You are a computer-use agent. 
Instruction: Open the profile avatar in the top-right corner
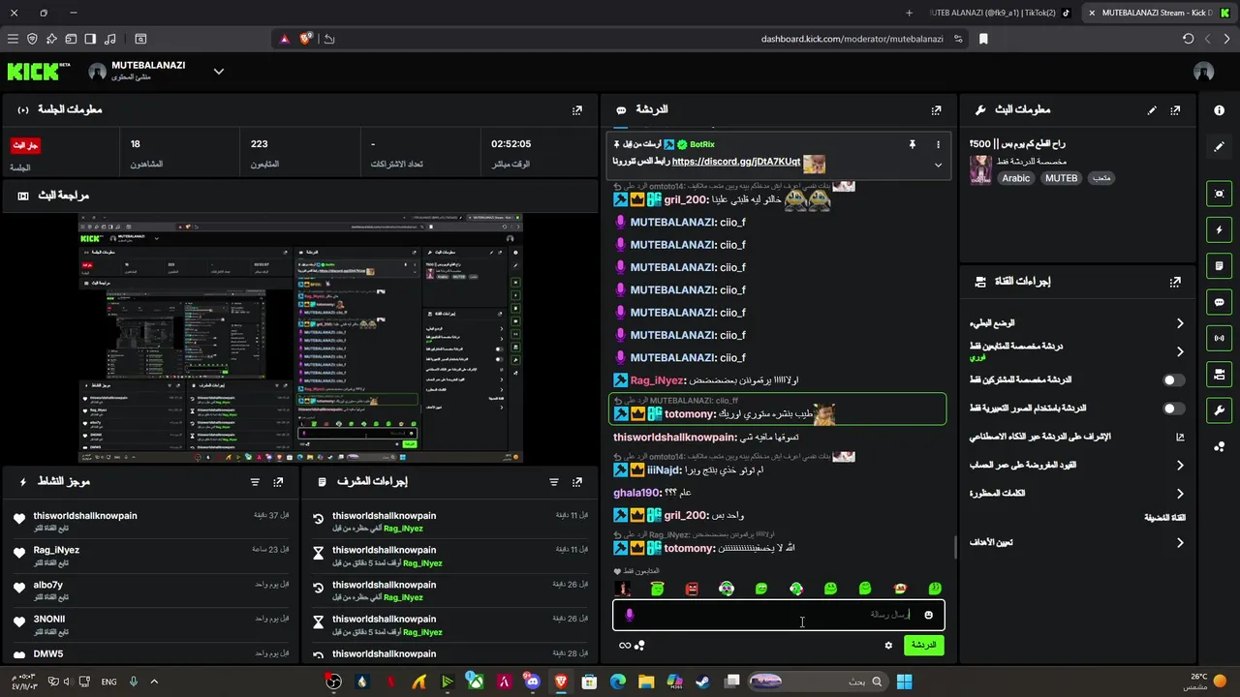1204,72
